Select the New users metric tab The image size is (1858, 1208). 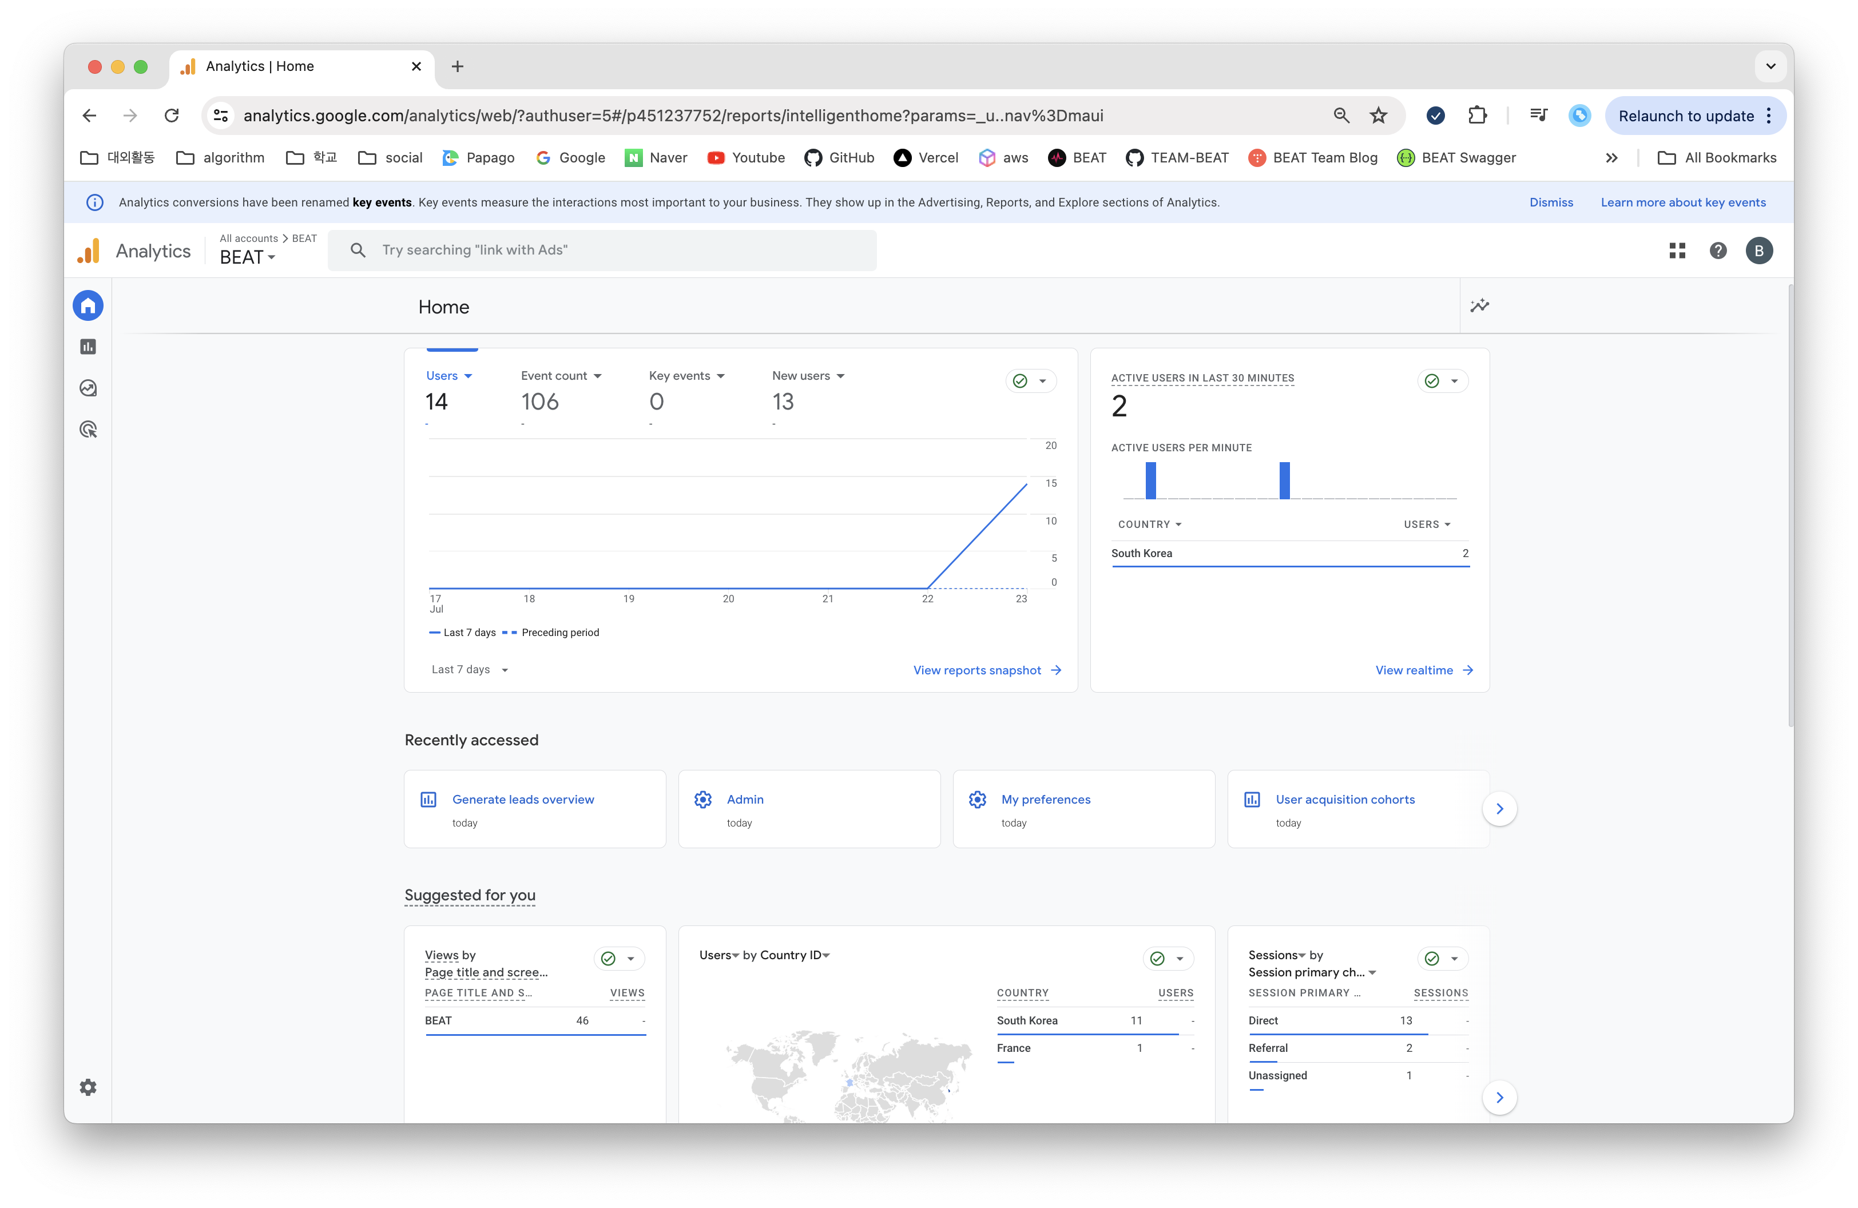click(x=807, y=376)
